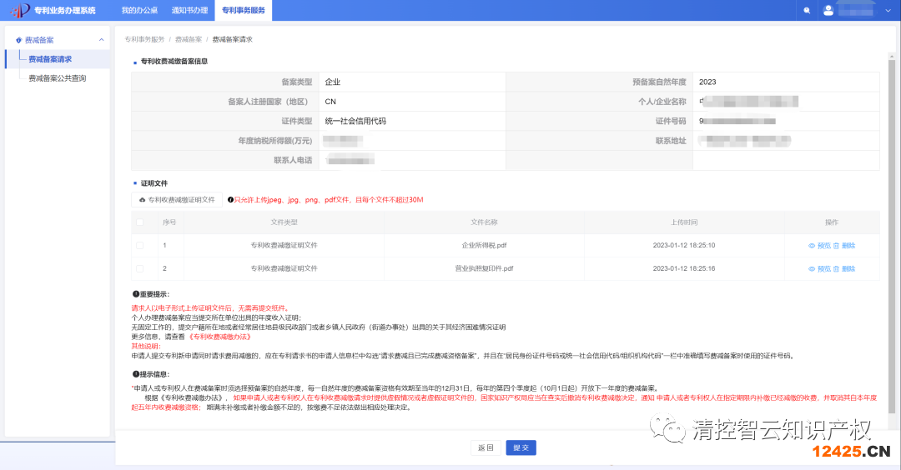Toggle select-all checkbox in file table header
Image resolution: width=901 pixels, height=470 pixels.
[x=140, y=222]
